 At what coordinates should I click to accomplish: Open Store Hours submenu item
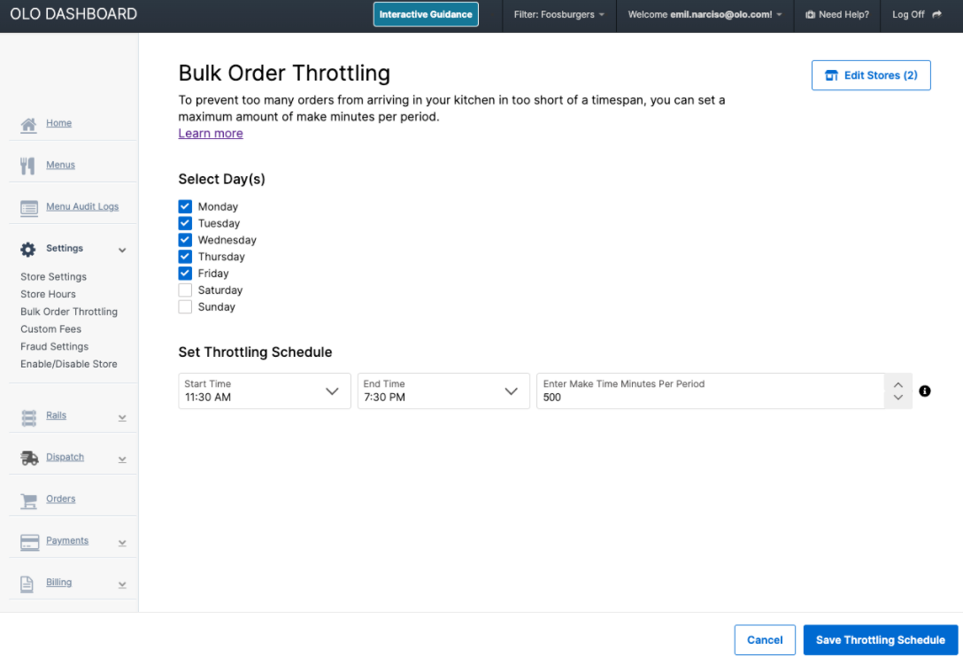click(48, 294)
